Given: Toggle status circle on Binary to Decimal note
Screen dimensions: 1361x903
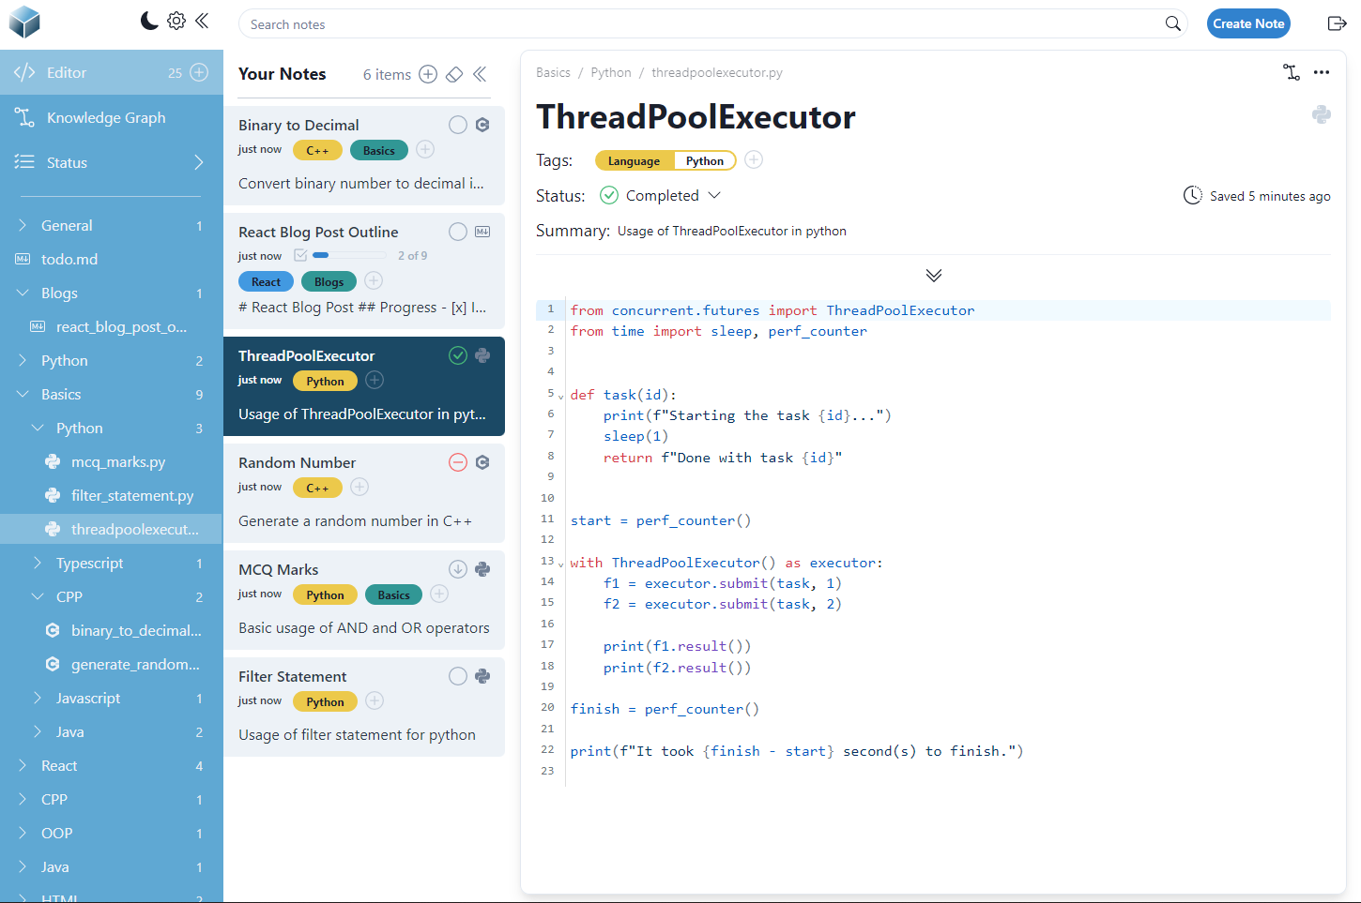Looking at the screenshot, I should pyautogui.click(x=458, y=125).
